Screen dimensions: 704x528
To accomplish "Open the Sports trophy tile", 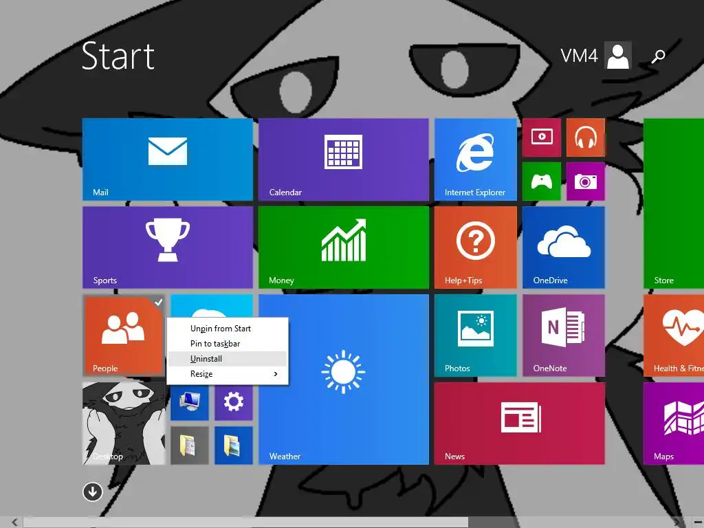I will click(x=168, y=247).
